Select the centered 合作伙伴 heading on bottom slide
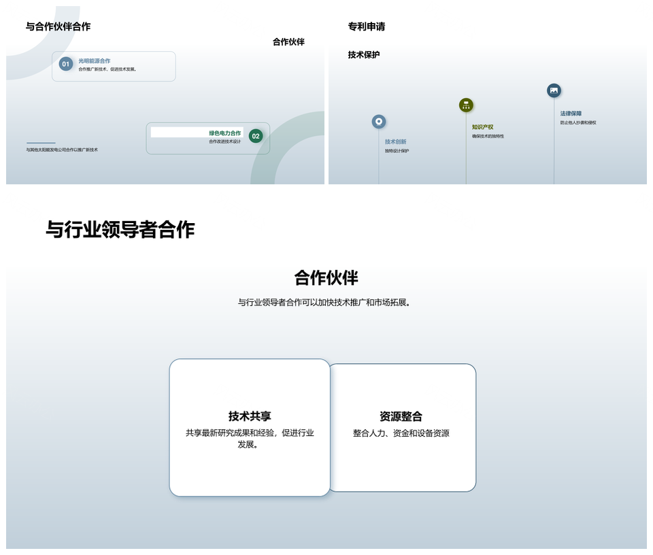The height and width of the screenshot is (555, 653). 326,277
